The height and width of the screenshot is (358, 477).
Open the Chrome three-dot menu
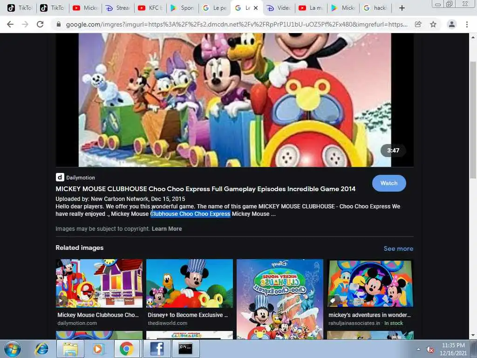pos(467,24)
